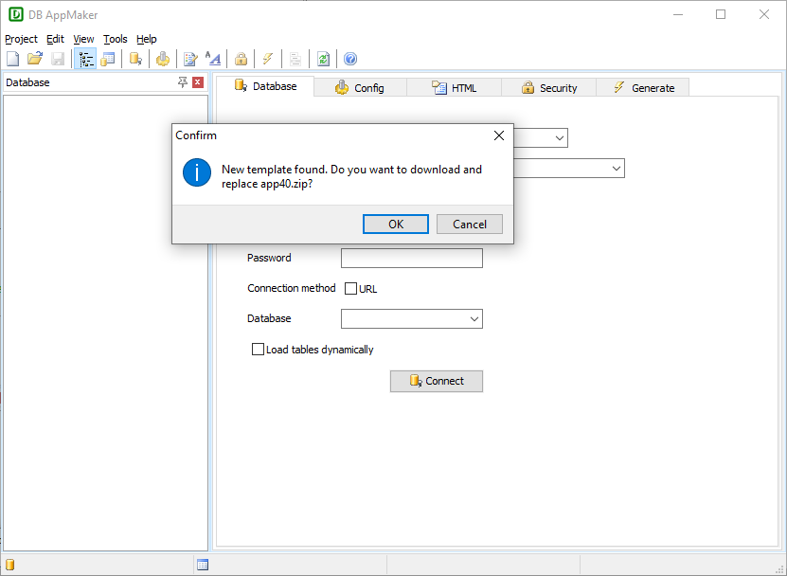Enable Load tables dynamically checkbox

258,349
